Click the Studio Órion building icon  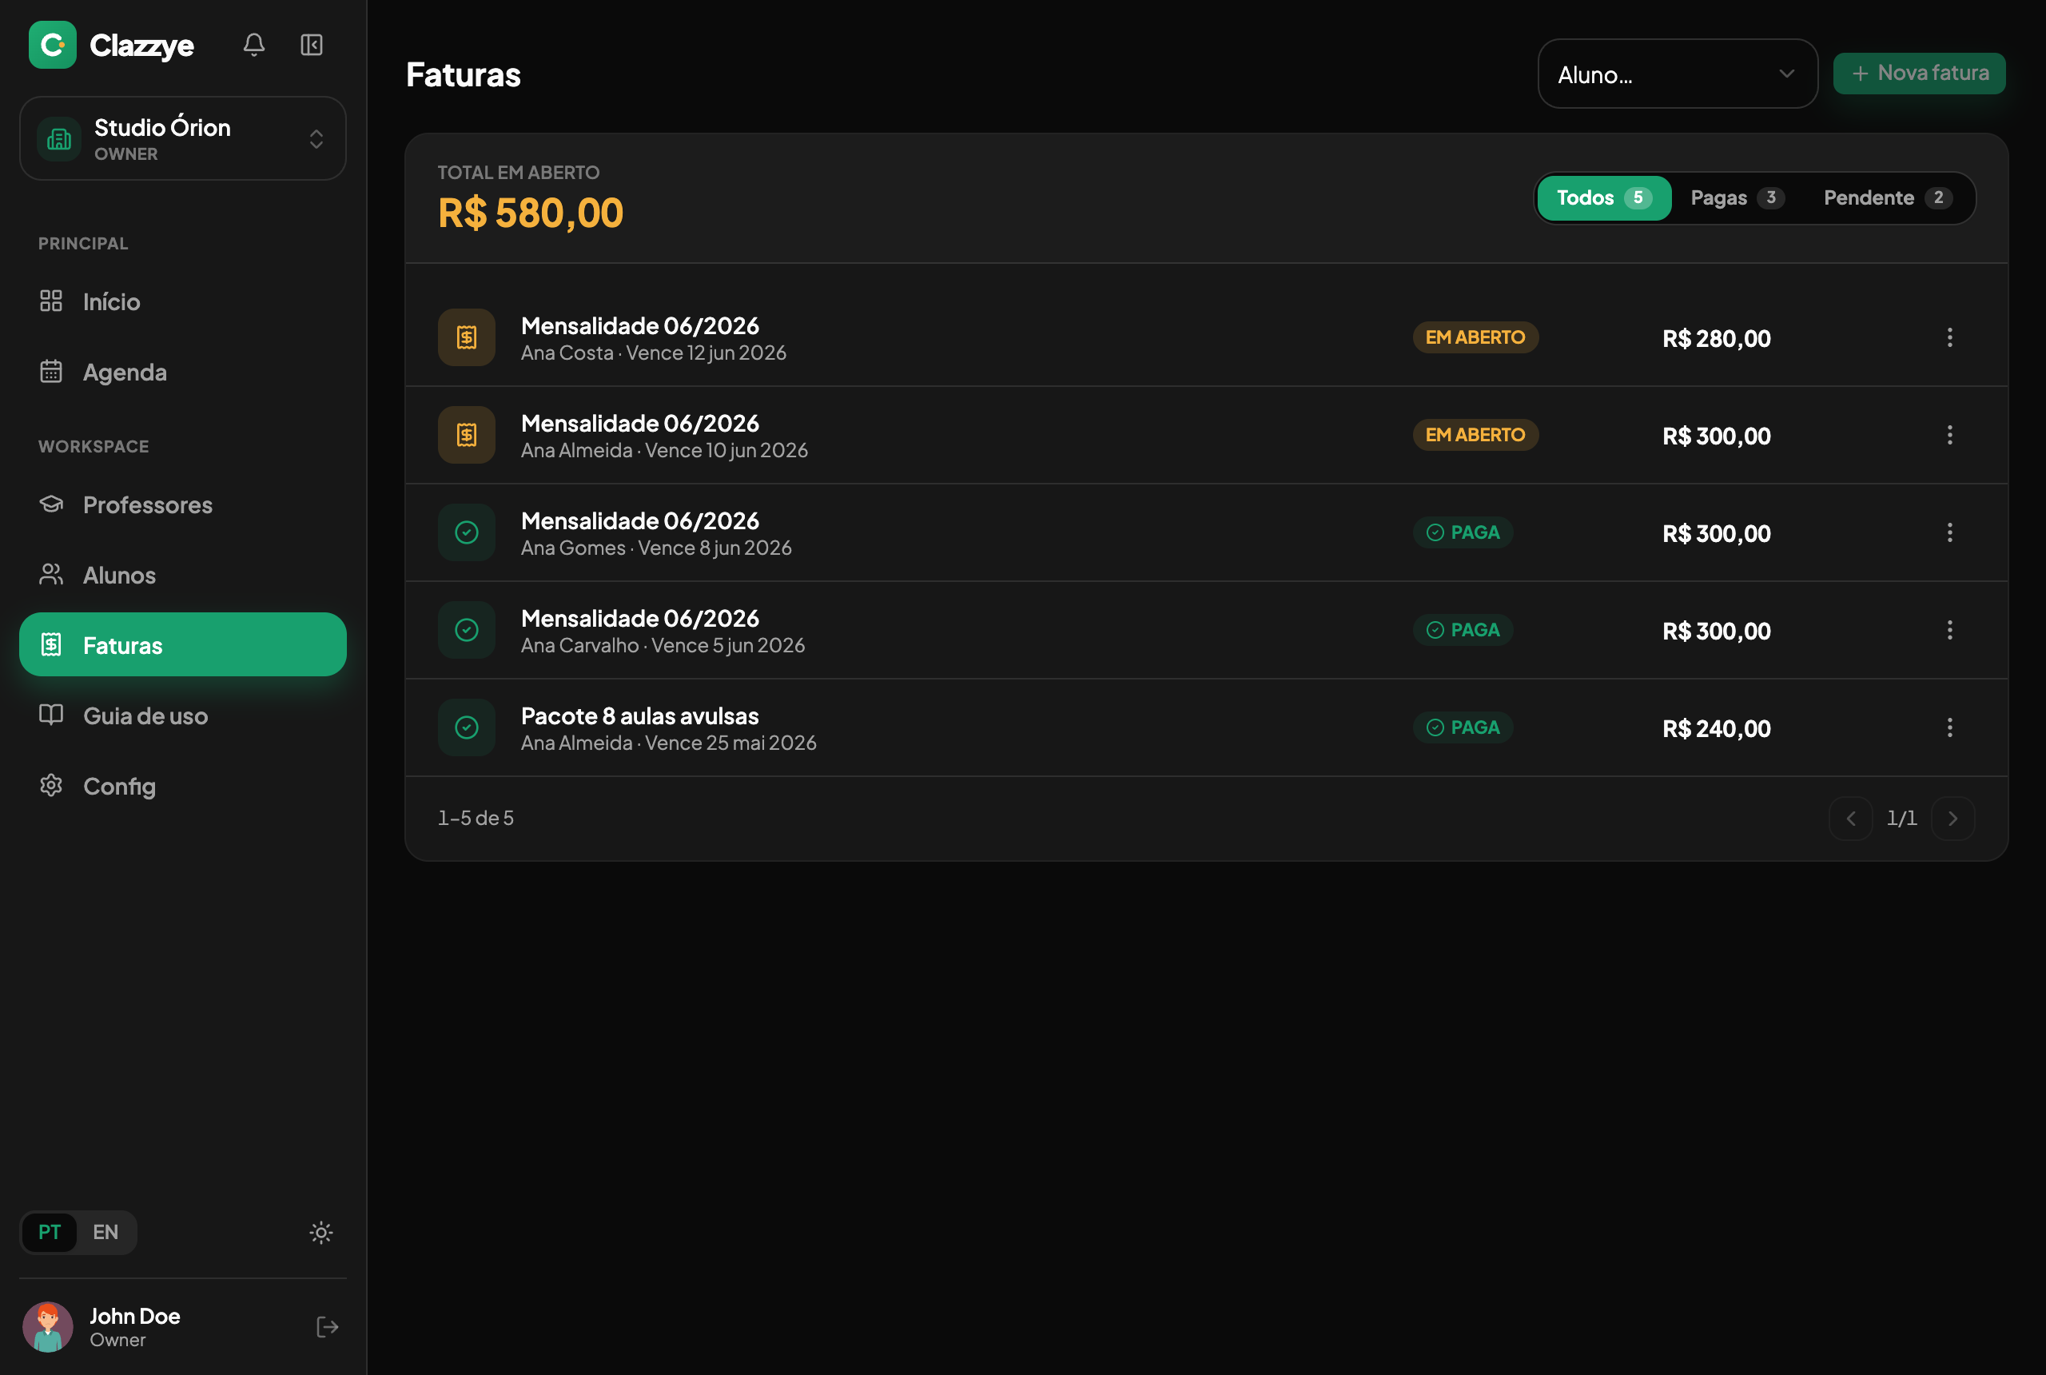coord(60,138)
